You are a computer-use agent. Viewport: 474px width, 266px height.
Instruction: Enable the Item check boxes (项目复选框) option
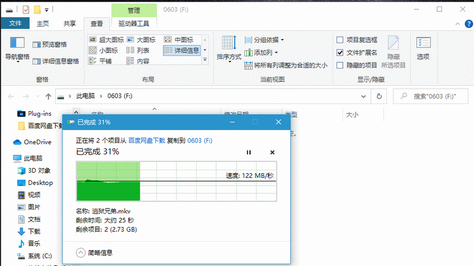coord(340,40)
